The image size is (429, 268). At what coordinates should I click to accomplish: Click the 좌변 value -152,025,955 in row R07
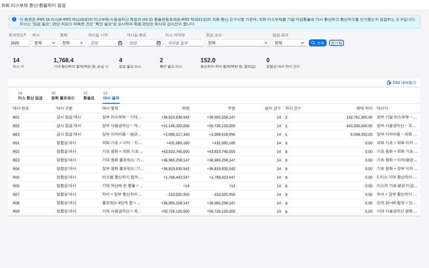(x=178, y=194)
